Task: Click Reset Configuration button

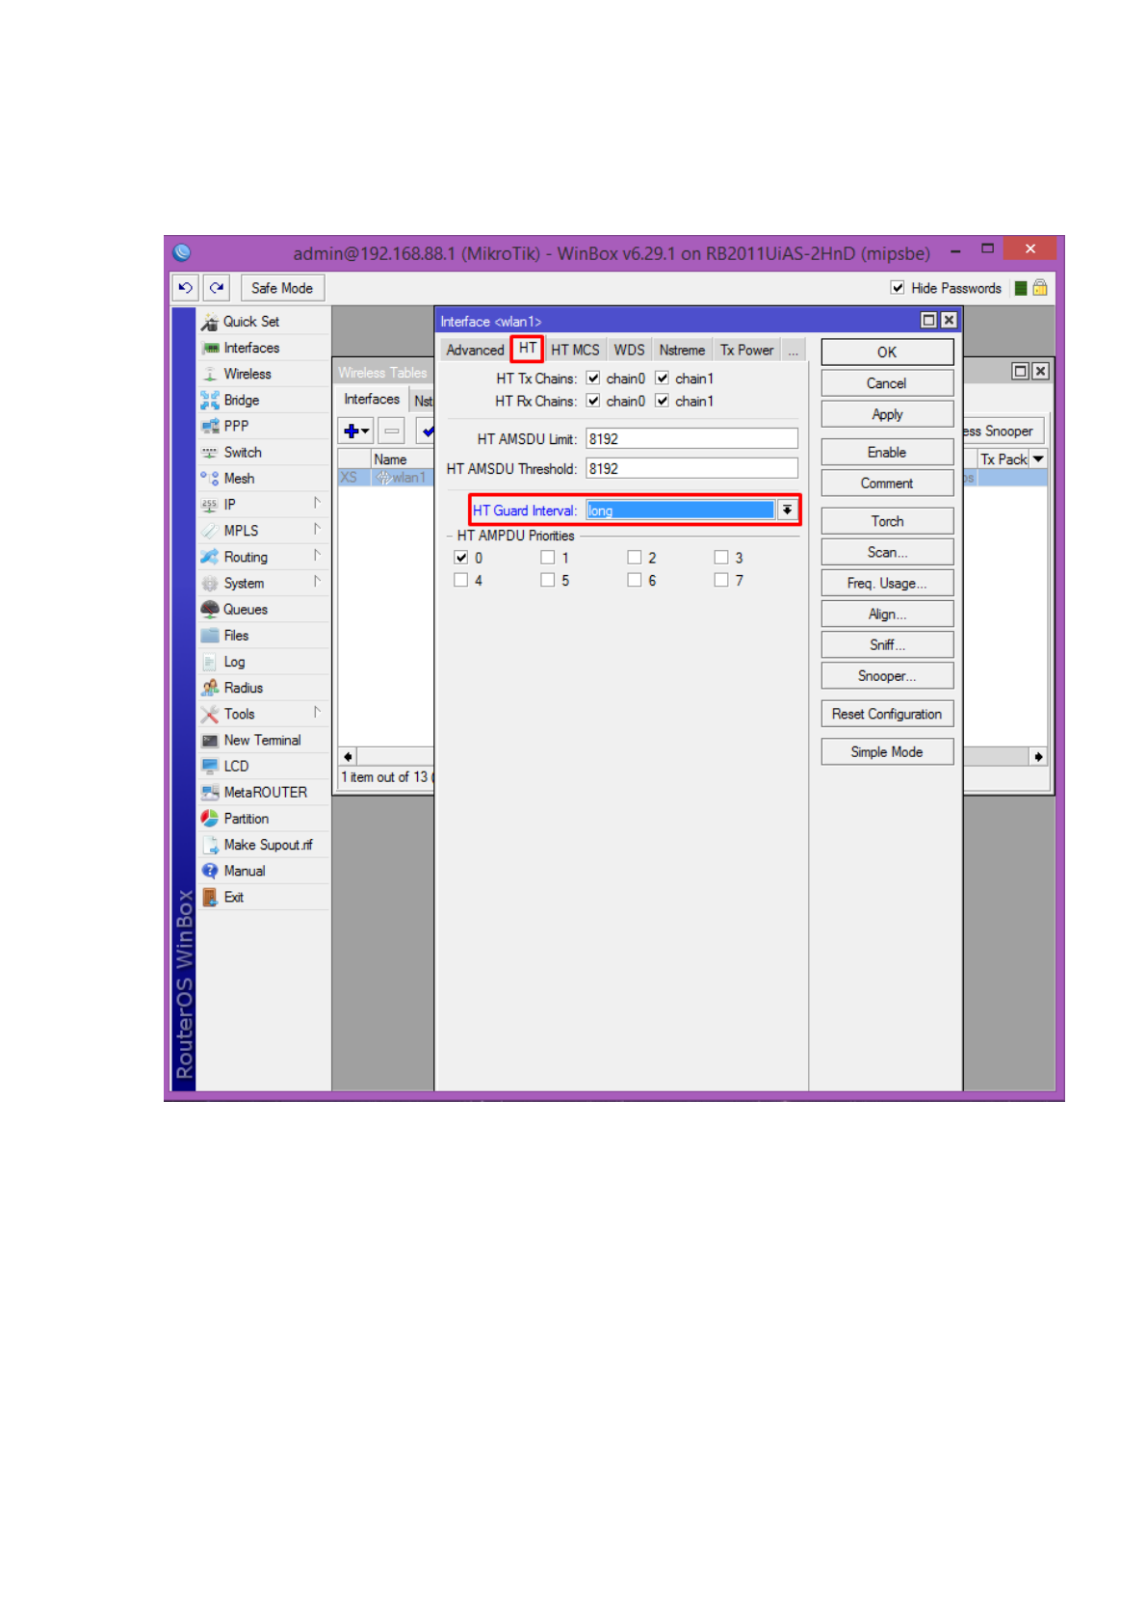Action: [x=887, y=714]
